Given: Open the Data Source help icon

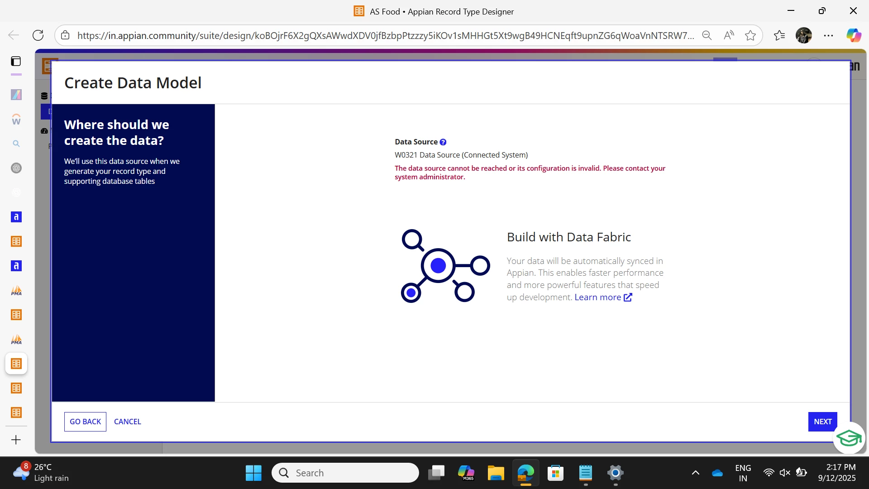Looking at the screenshot, I should point(443,142).
